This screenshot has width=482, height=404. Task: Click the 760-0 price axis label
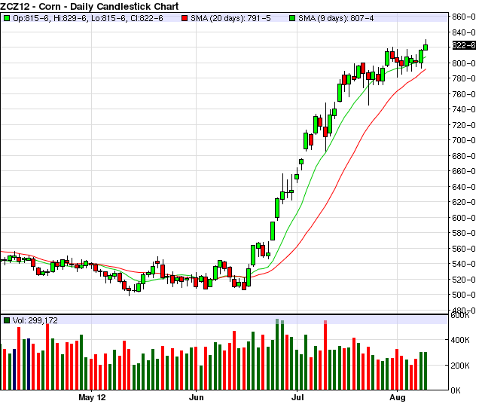click(464, 94)
